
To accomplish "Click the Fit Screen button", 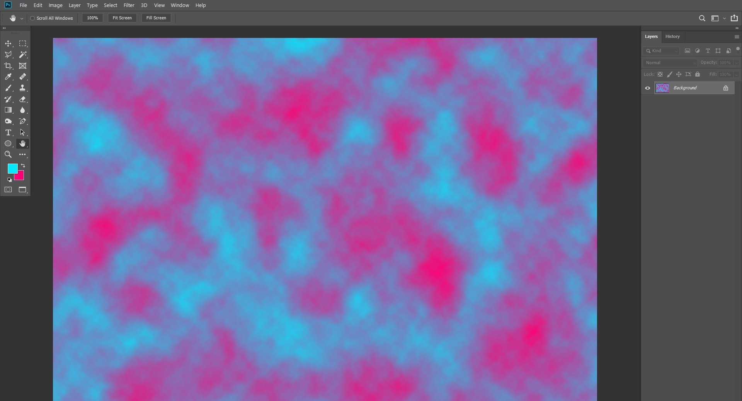I will [x=122, y=18].
